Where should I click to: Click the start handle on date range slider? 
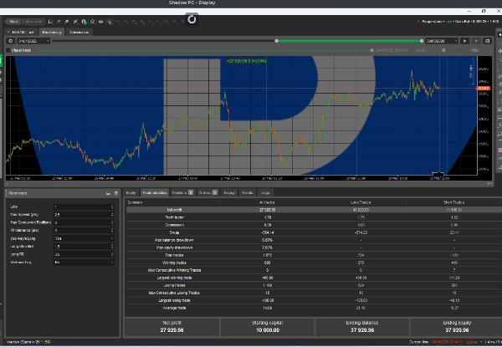[277, 41]
